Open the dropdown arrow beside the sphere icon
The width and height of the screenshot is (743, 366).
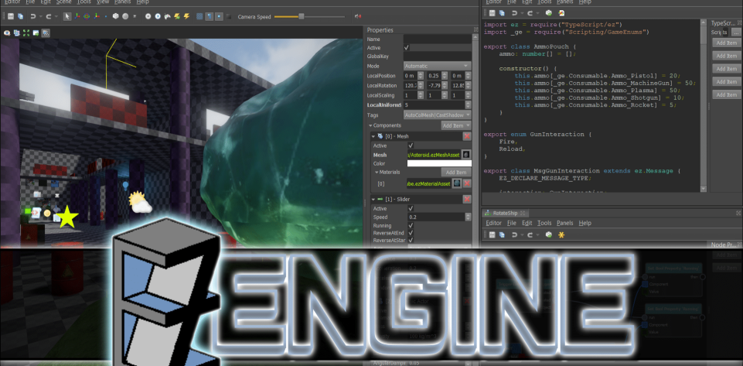(135, 16)
